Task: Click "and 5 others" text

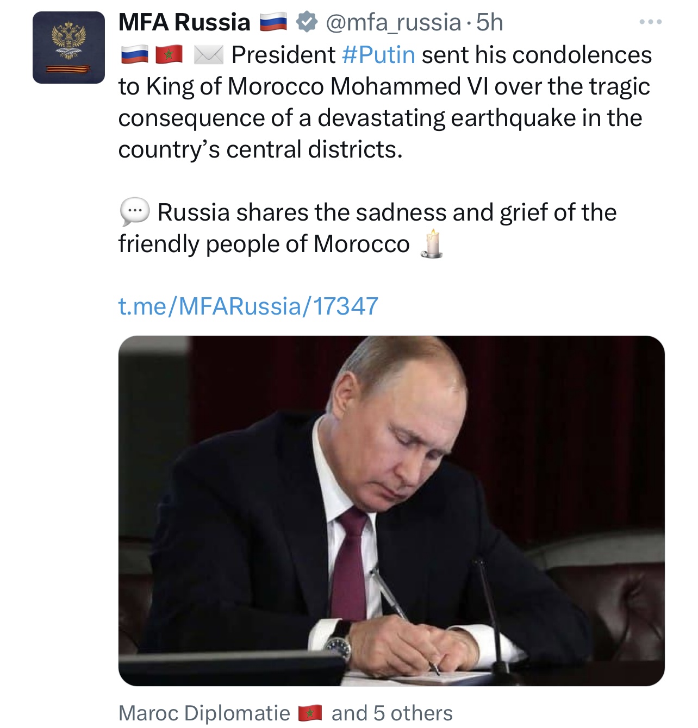Action: (x=392, y=713)
